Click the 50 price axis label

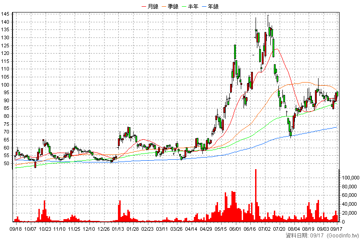[x=6, y=163]
